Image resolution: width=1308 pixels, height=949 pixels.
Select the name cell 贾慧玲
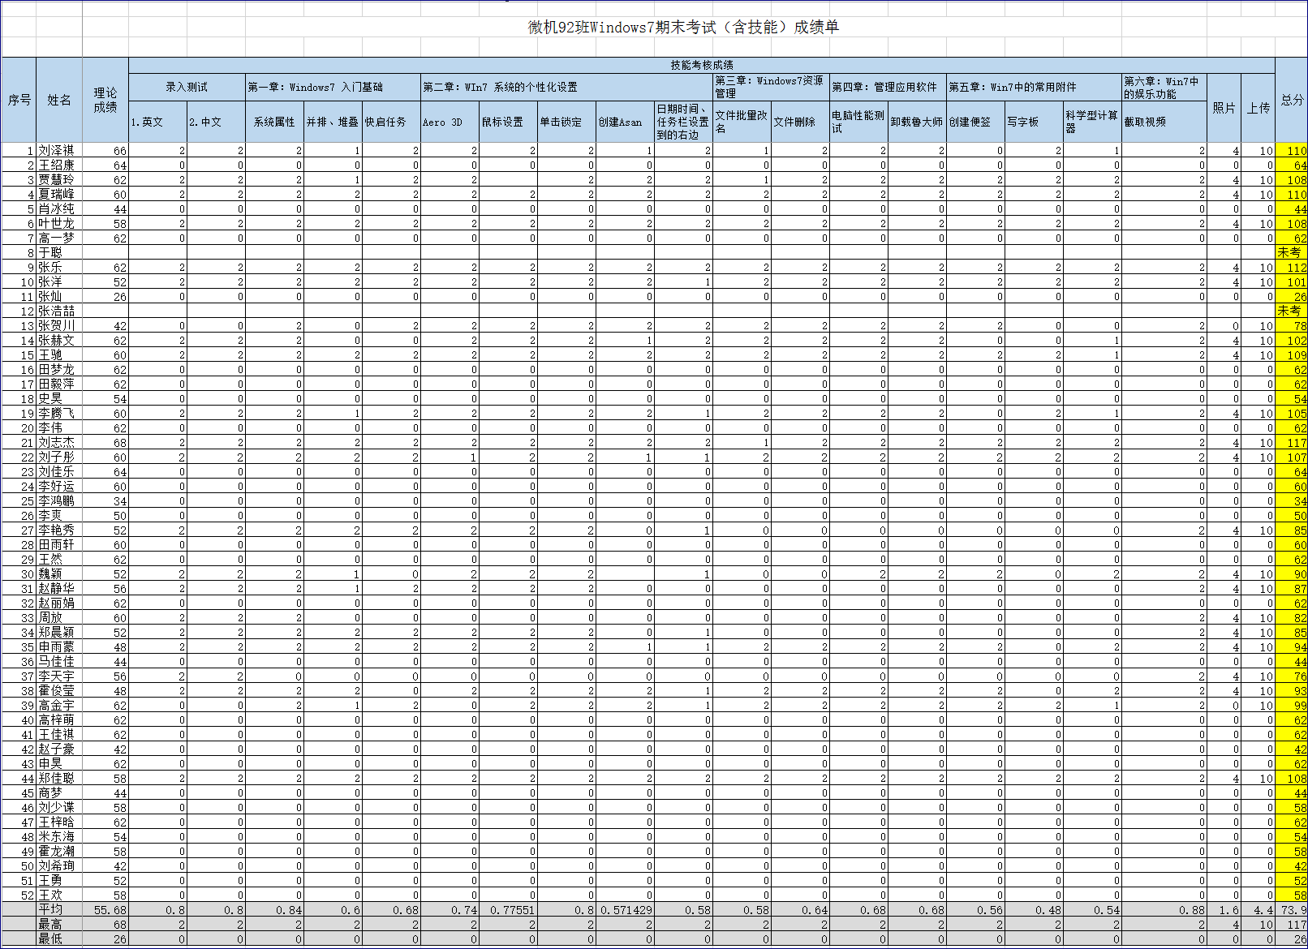[x=59, y=180]
